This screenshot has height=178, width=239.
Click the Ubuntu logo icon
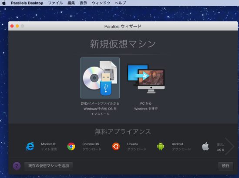pyautogui.click(x=116, y=147)
